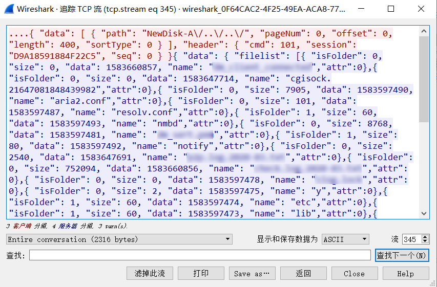
Task: Maximize the follow TCP stream window
Action: click(x=391, y=9)
